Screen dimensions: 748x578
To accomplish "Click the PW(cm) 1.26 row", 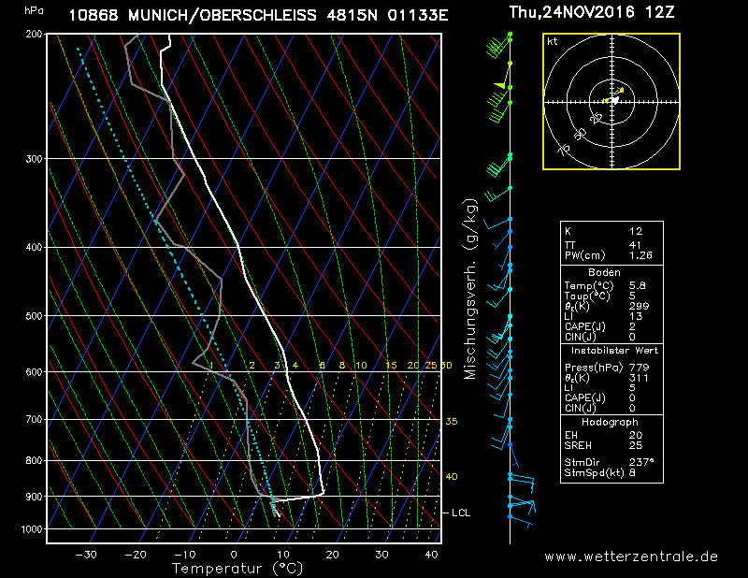I will click(x=611, y=255).
